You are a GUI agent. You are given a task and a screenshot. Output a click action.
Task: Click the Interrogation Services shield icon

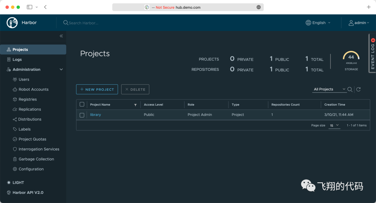(x=15, y=149)
